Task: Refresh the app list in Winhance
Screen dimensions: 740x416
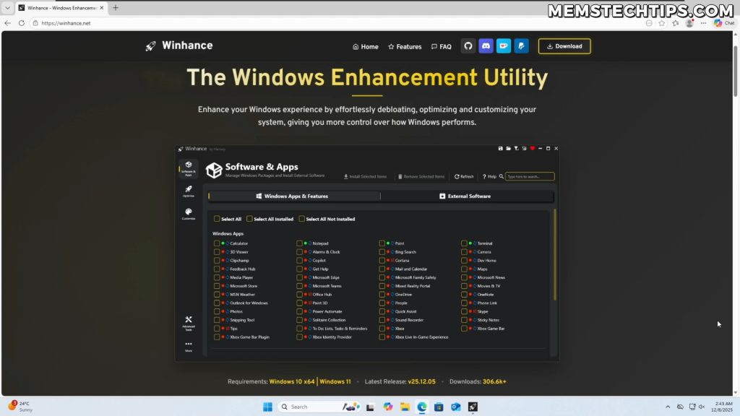Action: pos(462,176)
